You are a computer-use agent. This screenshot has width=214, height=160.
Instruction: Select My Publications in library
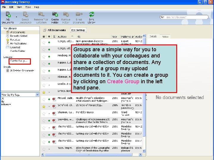click(18, 44)
